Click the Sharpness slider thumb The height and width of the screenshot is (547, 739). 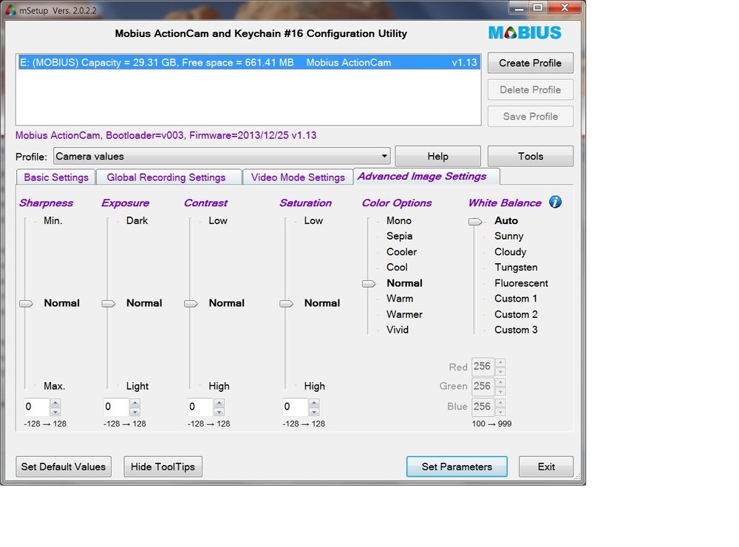(26, 303)
